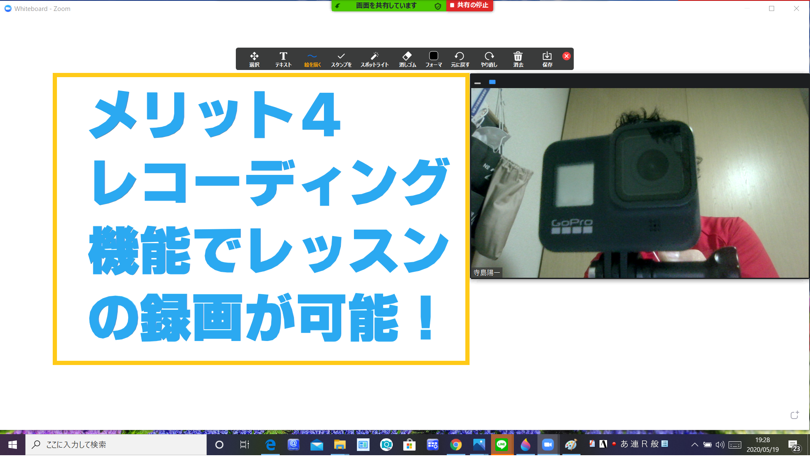Stop sharing with 共有の停止 button
This screenshot has height=459, width=810.
point(469,5)
